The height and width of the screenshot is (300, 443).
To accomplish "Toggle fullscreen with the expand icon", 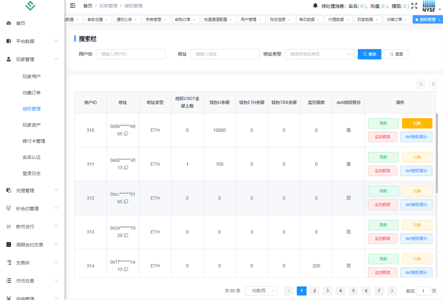I will [414, 6].
